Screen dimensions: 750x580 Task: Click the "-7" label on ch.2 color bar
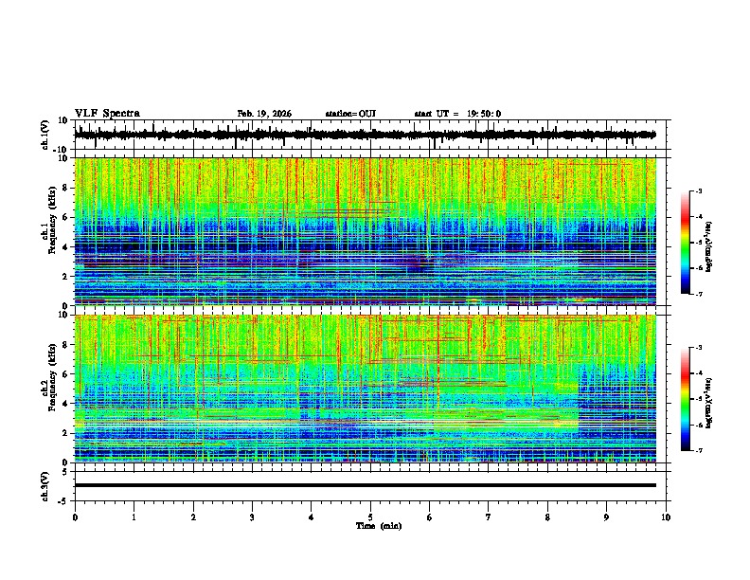click(x=698, y=450)
